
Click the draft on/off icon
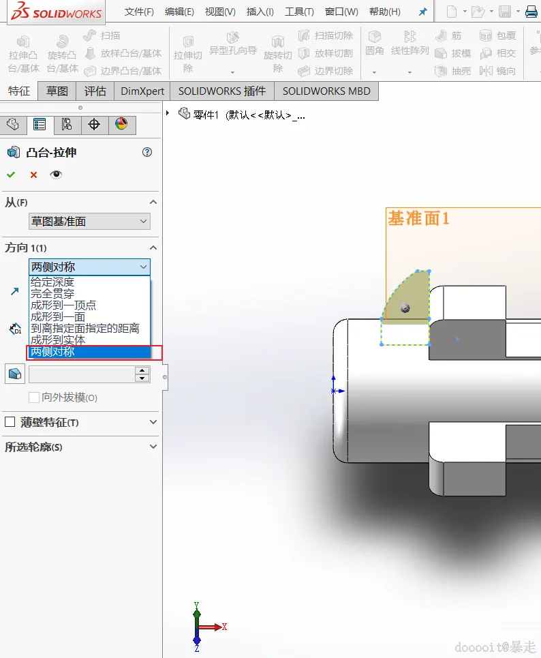15,374
